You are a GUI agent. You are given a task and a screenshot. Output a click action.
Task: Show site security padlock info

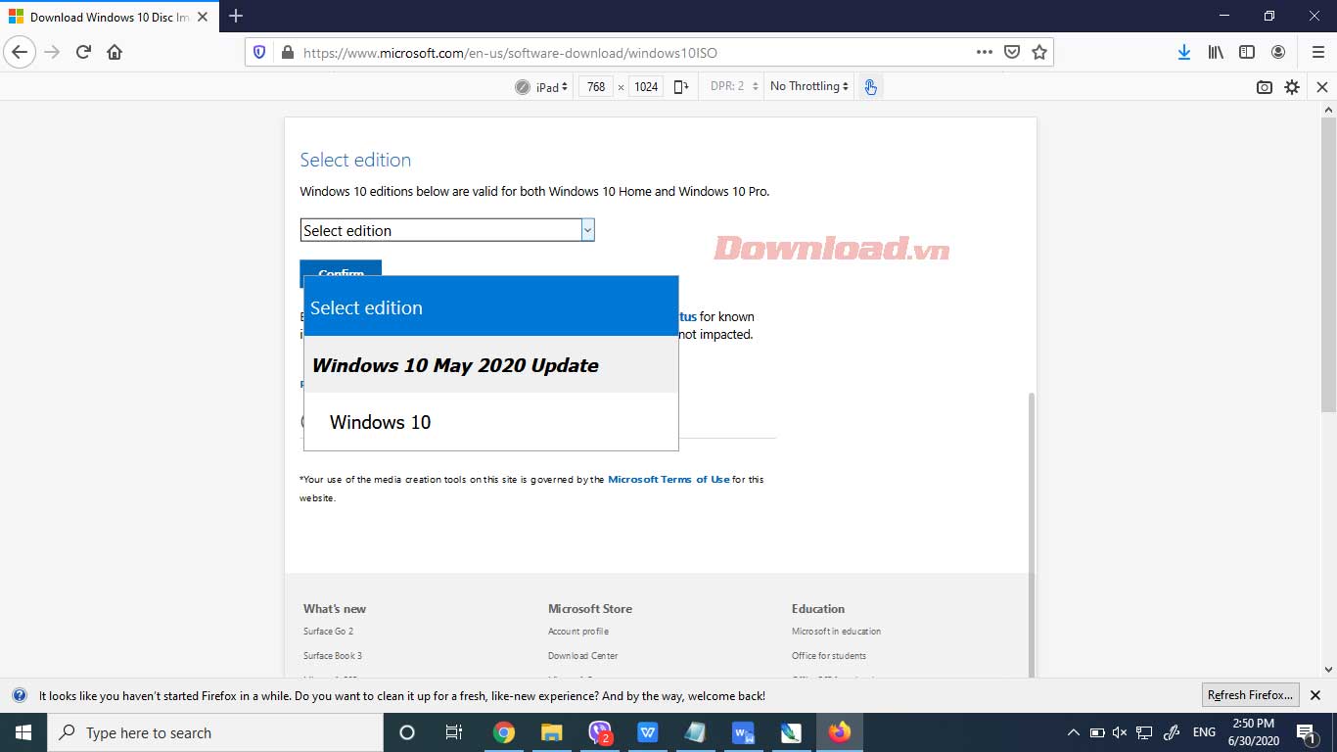click(x=287, y=53)
